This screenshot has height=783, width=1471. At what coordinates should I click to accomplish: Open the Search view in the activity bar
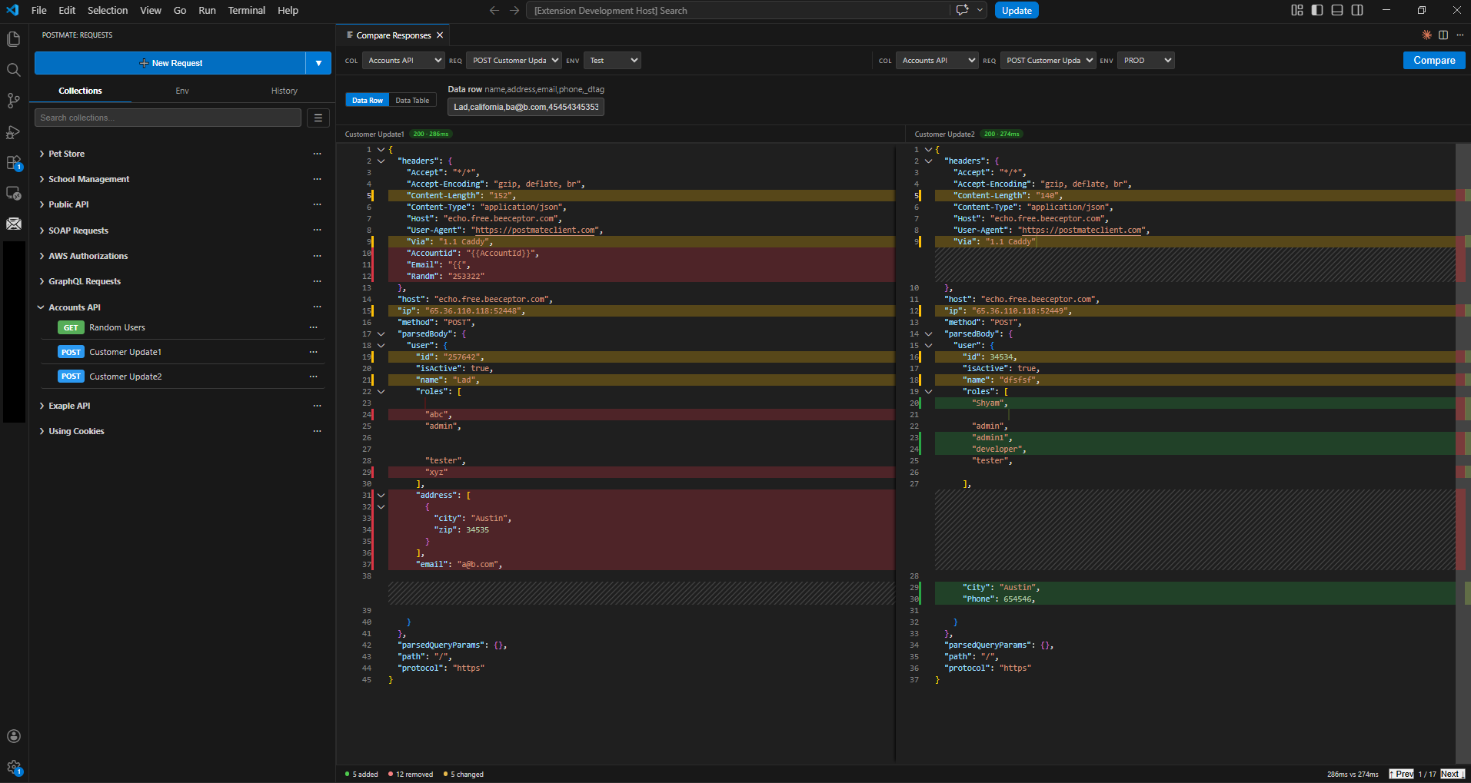click(x=13, y=70)
